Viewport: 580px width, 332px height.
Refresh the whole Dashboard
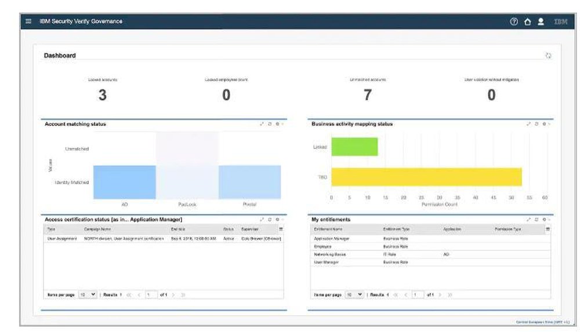point(548,56)
